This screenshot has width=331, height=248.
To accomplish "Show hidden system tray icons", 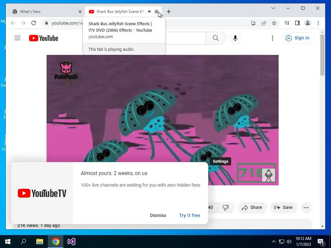I will click(x=273, y=242).
